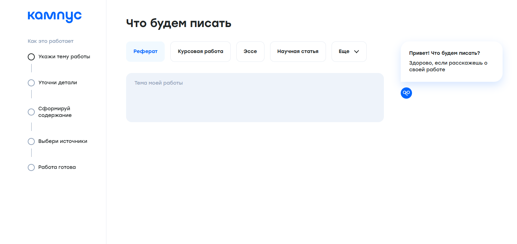This screenshot has height=244, width=517.
Task: Collapse the Еще options list
Action: (349, 51)
